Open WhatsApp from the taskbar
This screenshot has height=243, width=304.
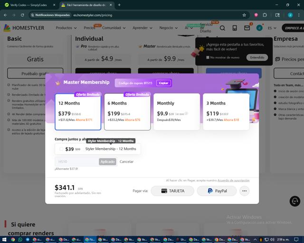tap(20, 240)
